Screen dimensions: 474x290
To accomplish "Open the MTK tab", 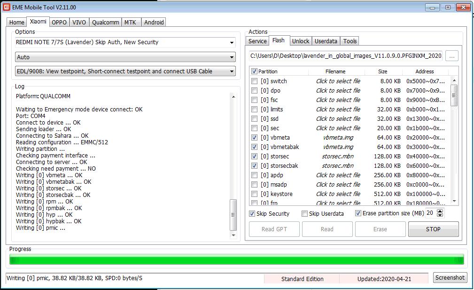I will click(x=130, y=23).
